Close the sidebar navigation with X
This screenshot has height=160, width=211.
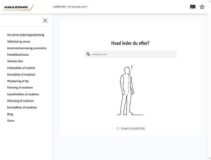[45, 21]
